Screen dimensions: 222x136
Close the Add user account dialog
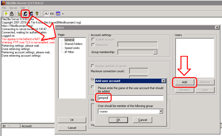coord(164,81)
